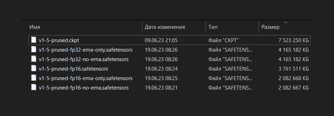This screenshot has width=334, height=116.
Task: Click the icon beside v1-5-pruned-fp16-ema-only.safetensors
Action: coord(33,78)
